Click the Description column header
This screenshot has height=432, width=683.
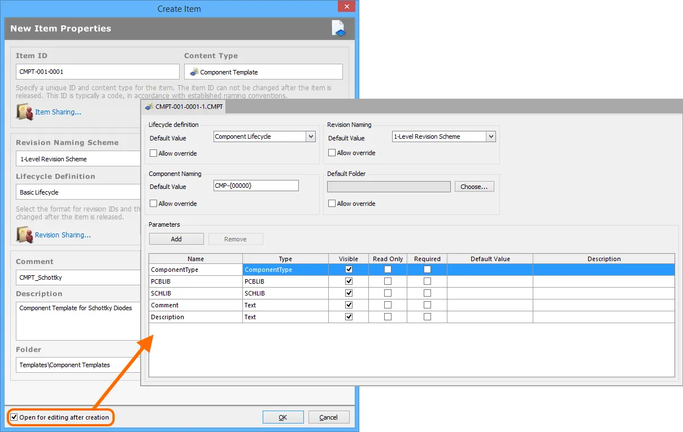[x=603, y=259]
